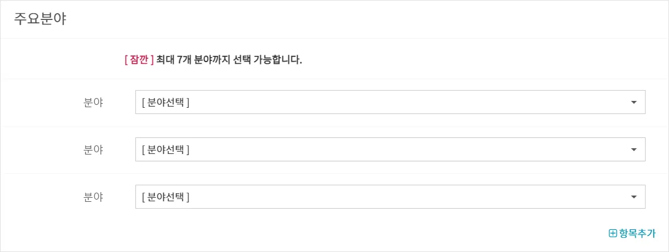Image resolution: width=669 pixels, height=252 pixels.
Task: Open the third 분야선택 dropdown
Action: click(x=390, y=197)
